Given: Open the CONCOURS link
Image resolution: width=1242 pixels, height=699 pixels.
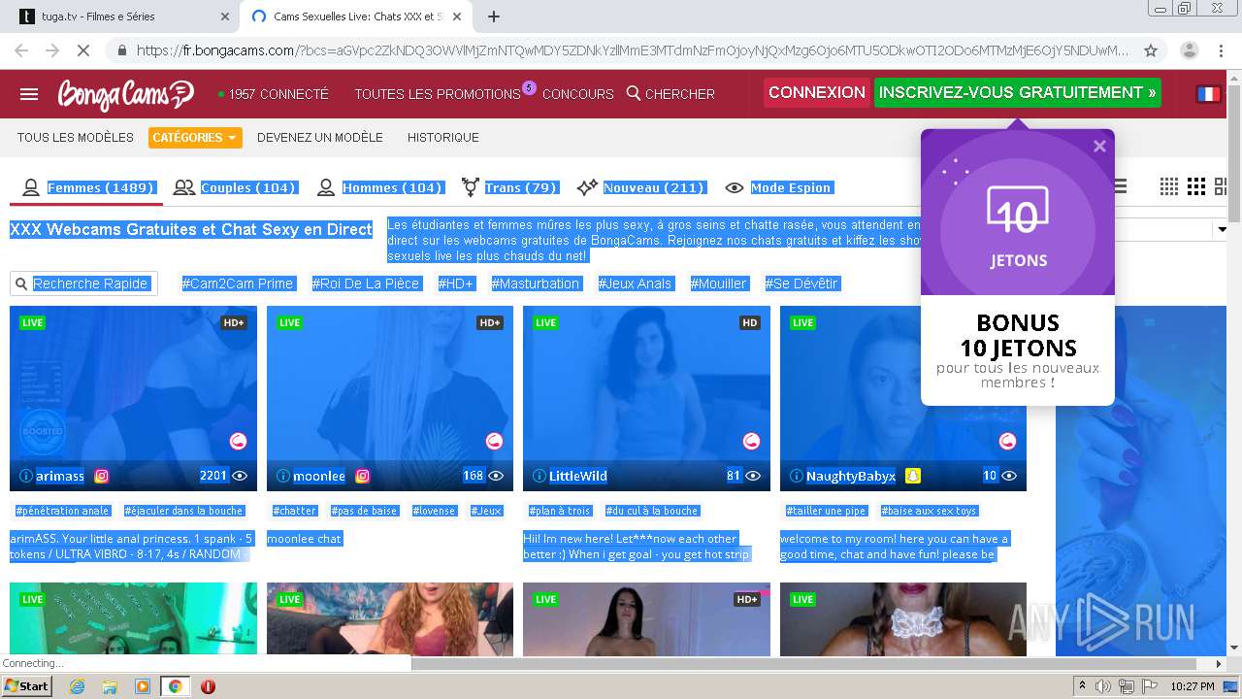Looking at the screenshot, I should (x=578, y=94).
